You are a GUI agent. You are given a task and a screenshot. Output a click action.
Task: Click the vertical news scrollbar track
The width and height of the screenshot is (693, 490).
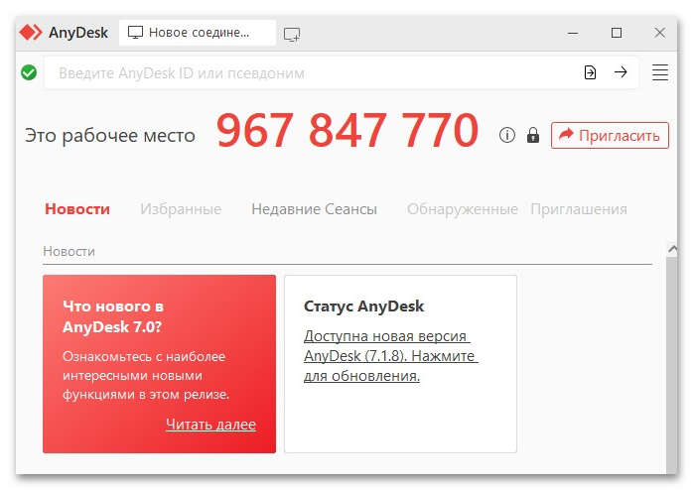coord(672,365)
